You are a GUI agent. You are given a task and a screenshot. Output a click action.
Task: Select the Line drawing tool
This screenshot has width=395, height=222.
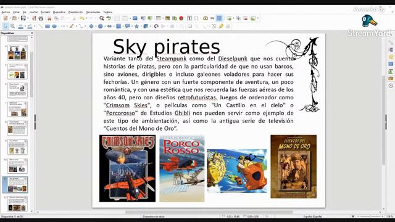tap(41, 26)
